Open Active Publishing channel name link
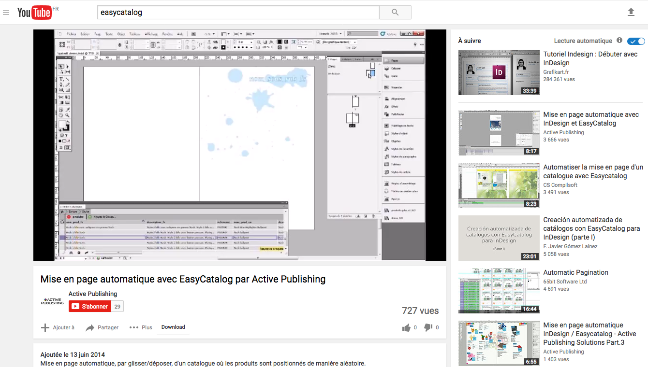Screen dimensions: 648x367 click(93, 294)
